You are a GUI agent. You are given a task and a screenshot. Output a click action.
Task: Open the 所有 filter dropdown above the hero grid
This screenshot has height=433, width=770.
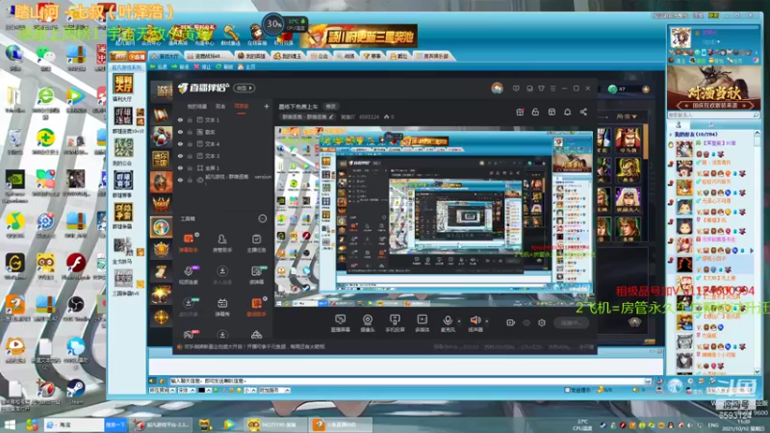tap(627, 116)
